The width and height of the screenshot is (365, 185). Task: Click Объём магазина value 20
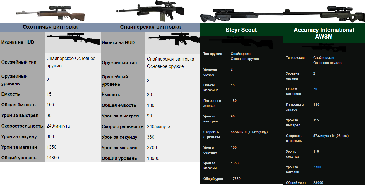(315, 89)
